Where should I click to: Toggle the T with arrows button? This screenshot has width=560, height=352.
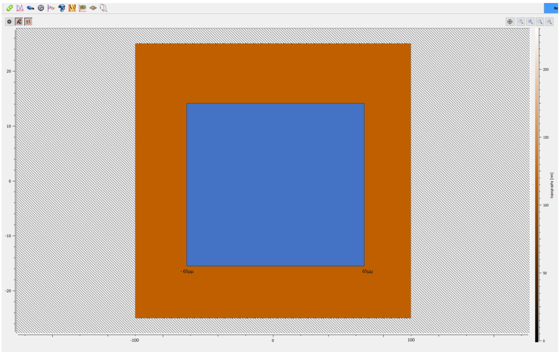[x=28, y=22]
